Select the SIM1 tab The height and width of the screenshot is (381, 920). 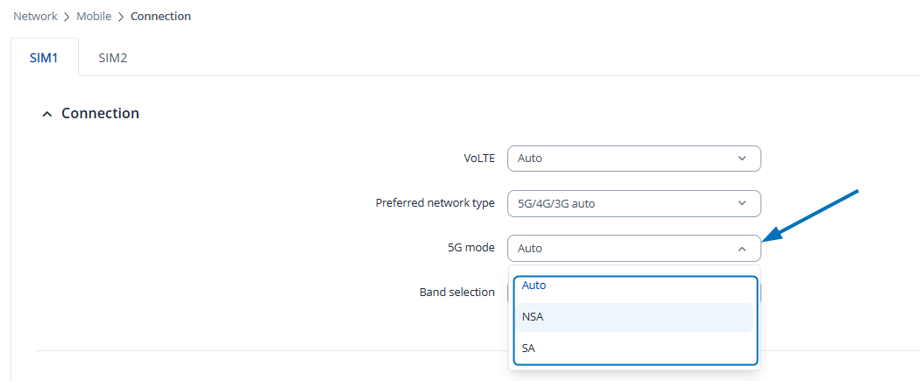[x=44, y=58]
